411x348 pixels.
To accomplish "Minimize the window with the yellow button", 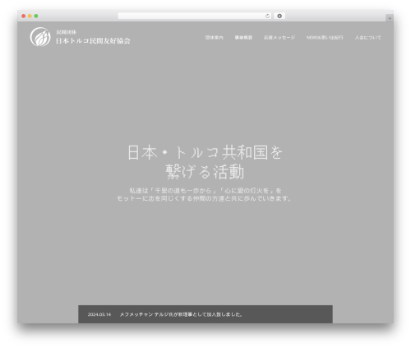I will pos(30,16).
